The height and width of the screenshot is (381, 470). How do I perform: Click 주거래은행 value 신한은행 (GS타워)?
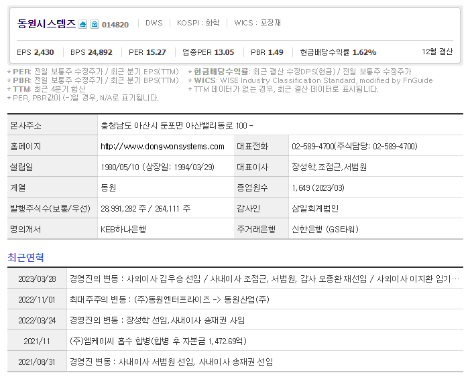(x=325, y=230)
